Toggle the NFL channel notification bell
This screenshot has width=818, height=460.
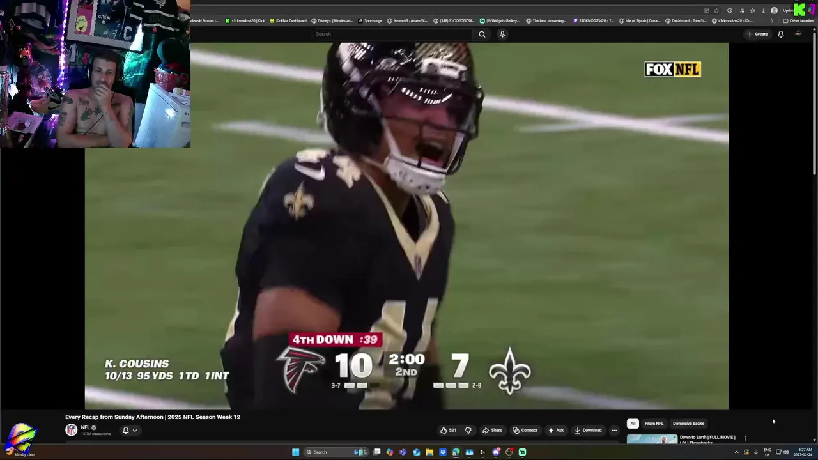(x=126, y=430)
